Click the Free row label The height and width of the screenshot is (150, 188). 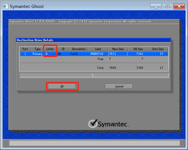101,59
